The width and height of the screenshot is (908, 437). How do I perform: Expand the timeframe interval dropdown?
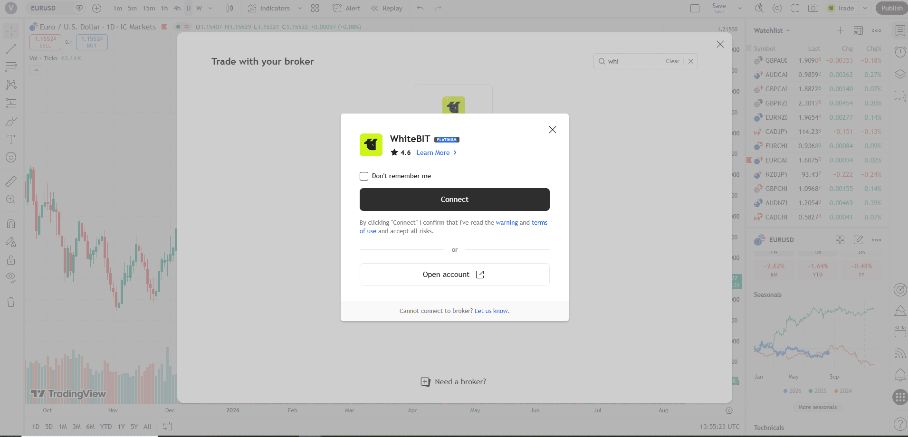coord(210,8)
